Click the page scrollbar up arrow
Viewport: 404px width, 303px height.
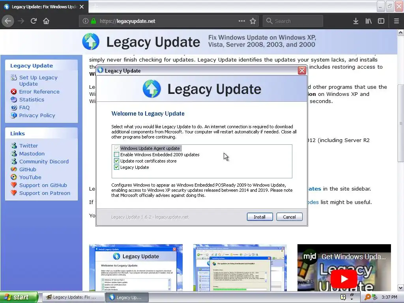pos(400,33)
